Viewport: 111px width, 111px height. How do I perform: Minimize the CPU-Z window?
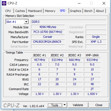[79, 3]
